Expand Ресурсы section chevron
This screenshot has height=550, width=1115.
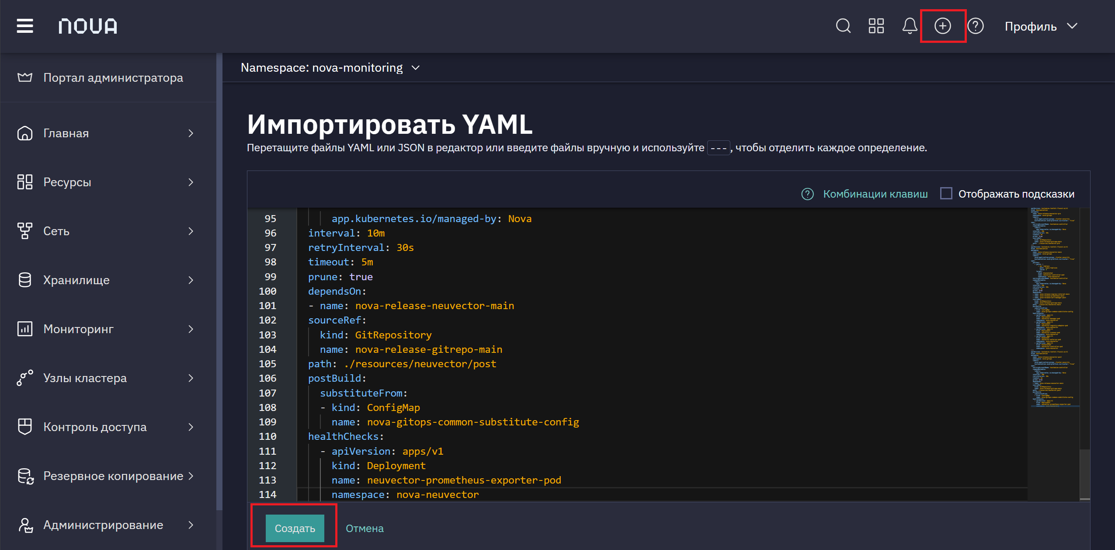click(191, 182)
